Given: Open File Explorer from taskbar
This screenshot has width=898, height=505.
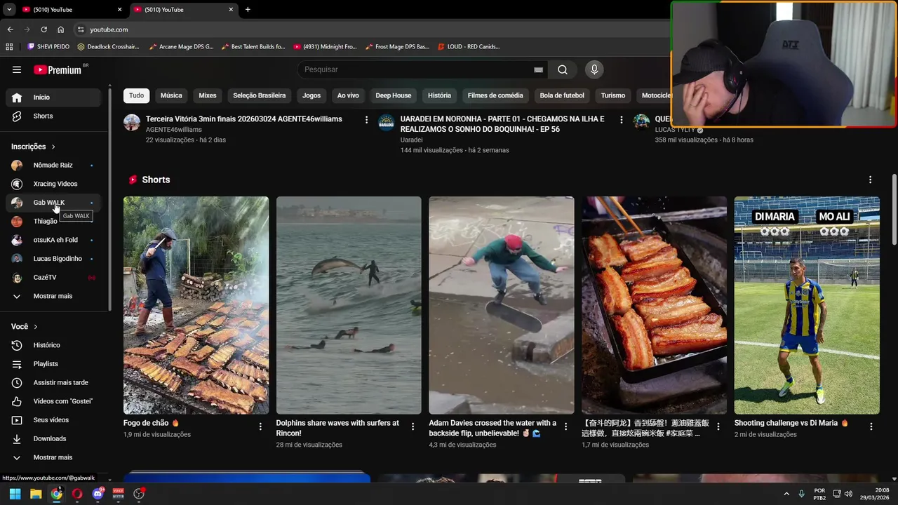Looking at the screenshot, I should (36, 494).
